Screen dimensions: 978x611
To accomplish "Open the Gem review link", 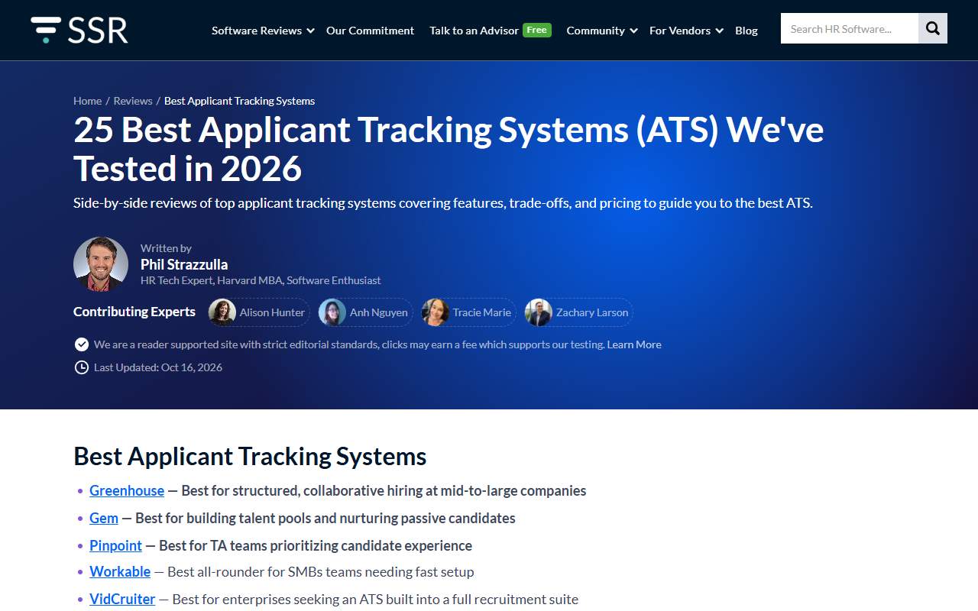I will 104,518.
